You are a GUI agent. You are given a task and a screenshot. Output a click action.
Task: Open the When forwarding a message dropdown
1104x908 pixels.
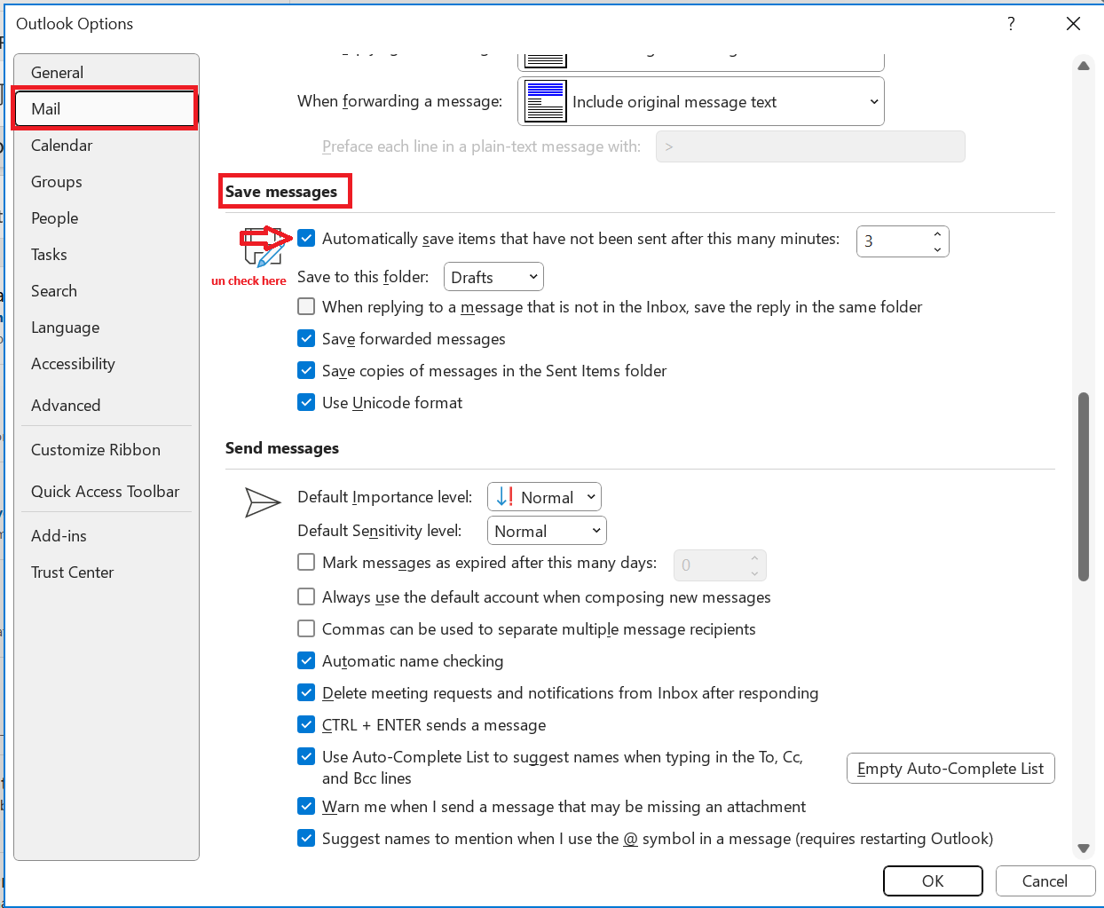(701, 101)
